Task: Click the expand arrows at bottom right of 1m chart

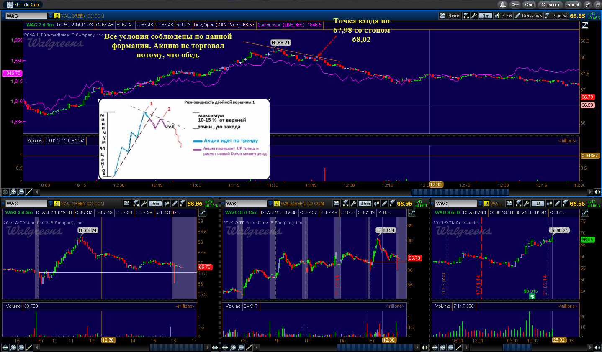Action: (597, 192)
